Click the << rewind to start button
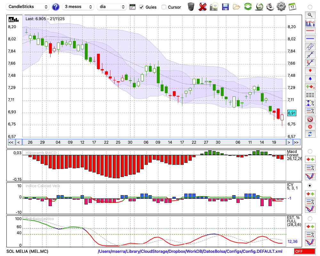The width and height of the screenshot is (320, 256). click(11, 142)
